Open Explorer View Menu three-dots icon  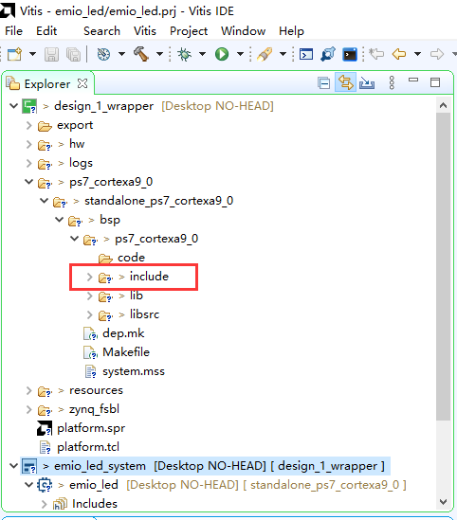tap(392, 82)
